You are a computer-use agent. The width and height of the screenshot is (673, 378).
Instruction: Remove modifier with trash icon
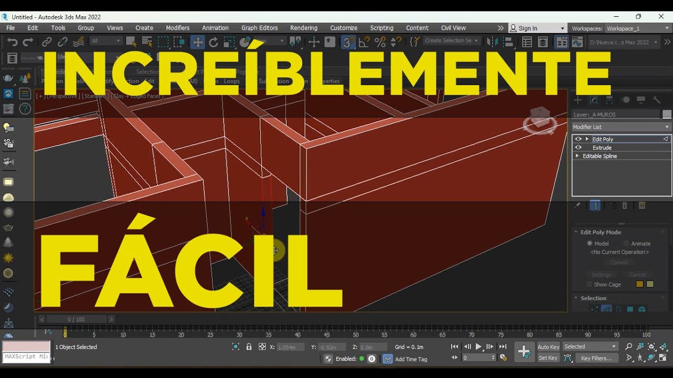[x=625, y=206]
